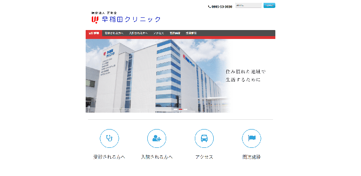The image size is (361, 176).
Task: Select the red first tab in navigation bar
Action: pos(94,33)
